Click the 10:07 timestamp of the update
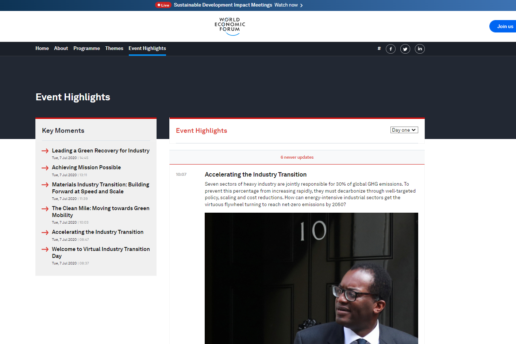This screenshot has height=344, width=516. point(181,174)
